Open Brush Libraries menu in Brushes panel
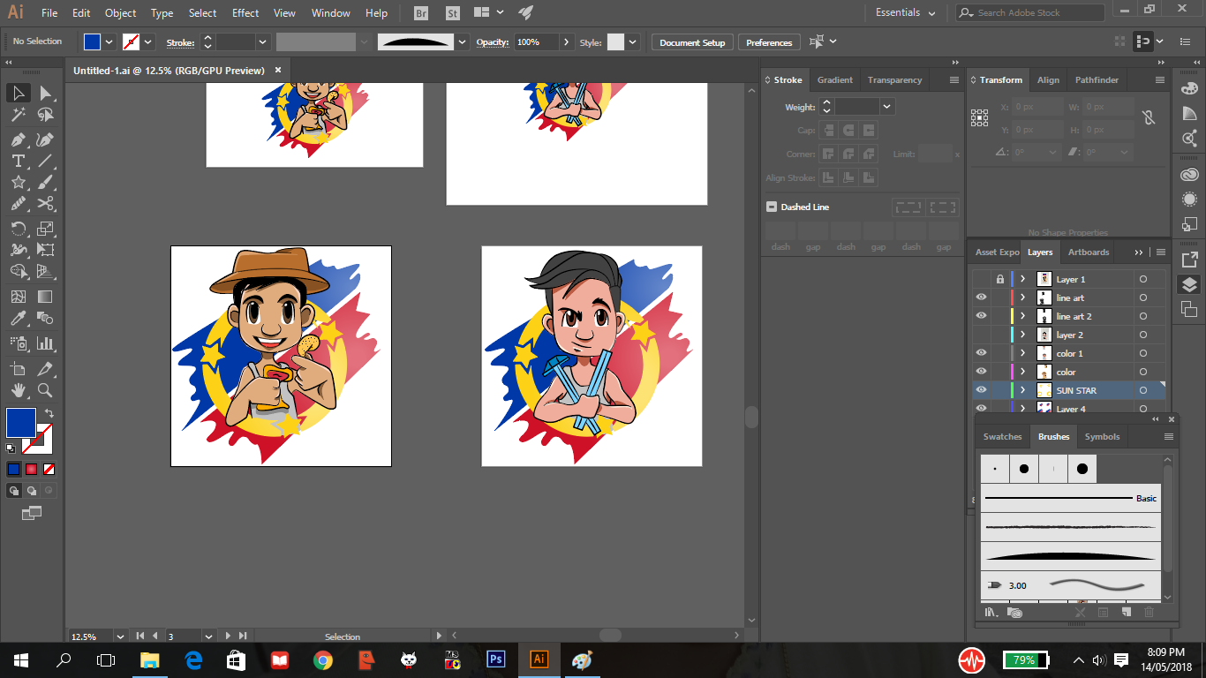1206x678 pixels. click(991, 612)
